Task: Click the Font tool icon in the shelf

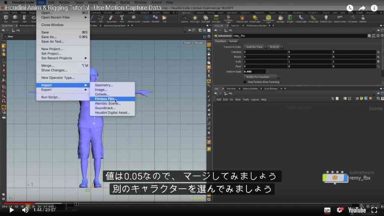Action: click(x=122, y=18)
